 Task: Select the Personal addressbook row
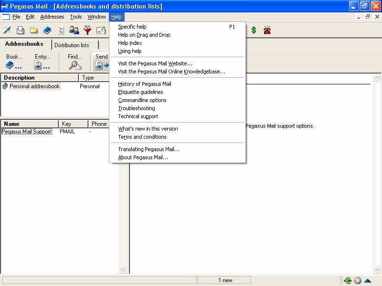tap(55, 86)
